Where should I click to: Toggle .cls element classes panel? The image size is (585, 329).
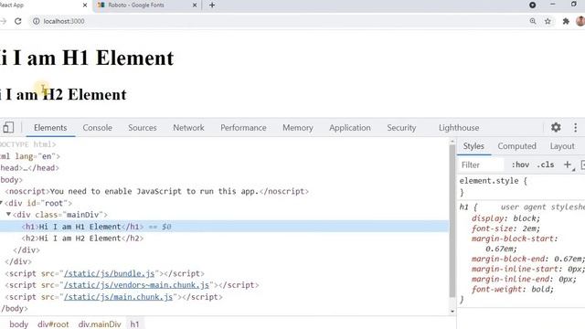[x=545, y=164]
